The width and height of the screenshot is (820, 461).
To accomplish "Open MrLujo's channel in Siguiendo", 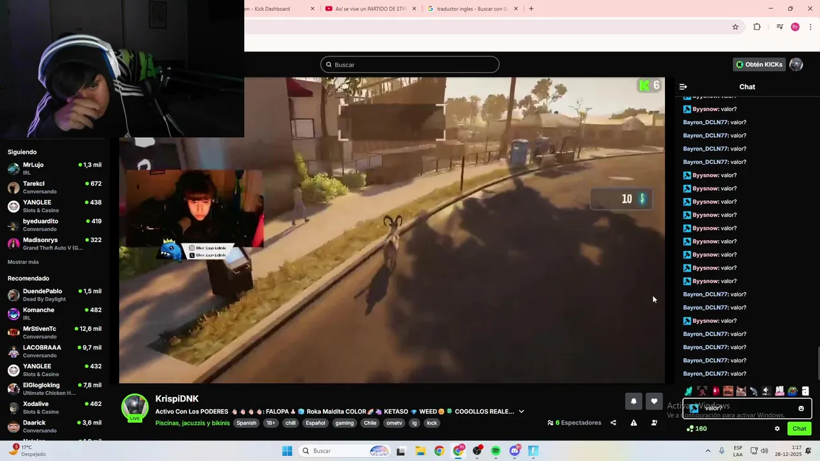I will coord(54,168).
